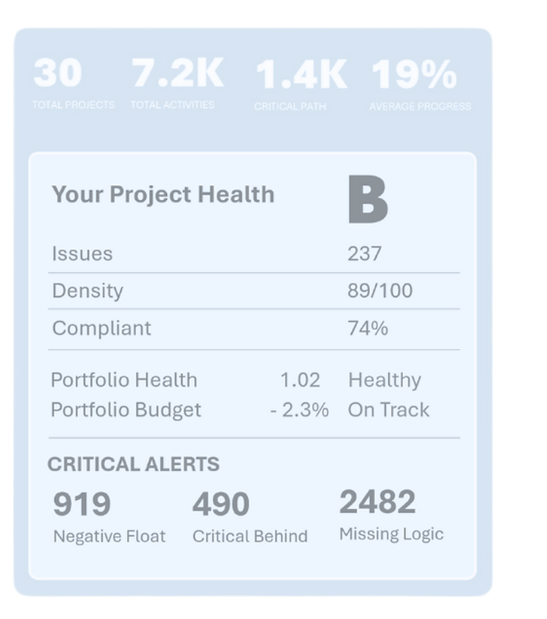Click the 74% compliant value
547x619 pixels.
(368, 328)
